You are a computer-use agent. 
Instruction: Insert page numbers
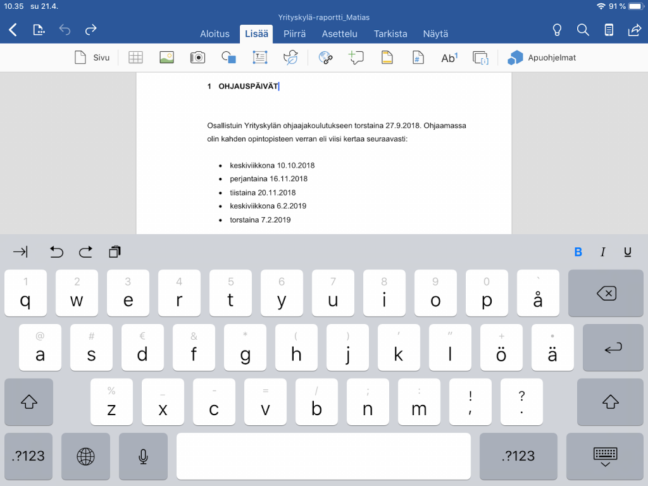418,58
